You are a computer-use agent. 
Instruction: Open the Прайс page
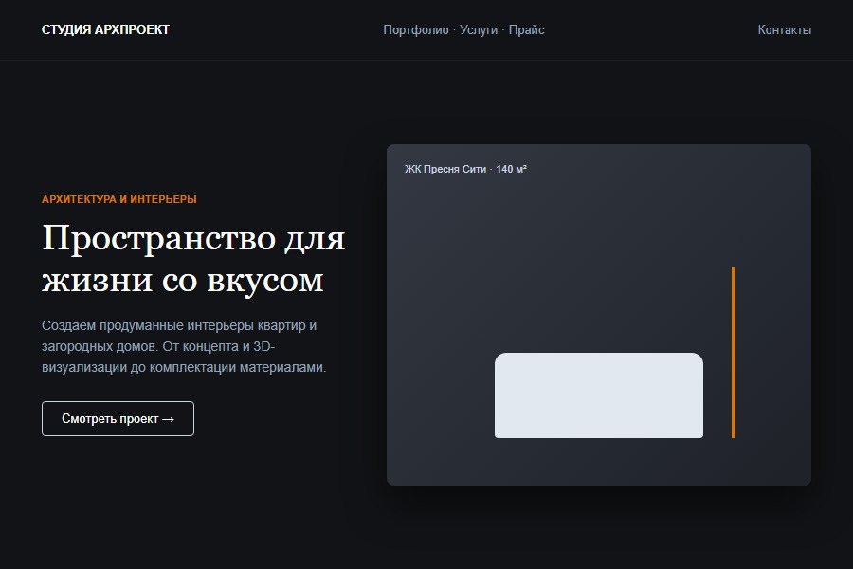click(526, 30)
